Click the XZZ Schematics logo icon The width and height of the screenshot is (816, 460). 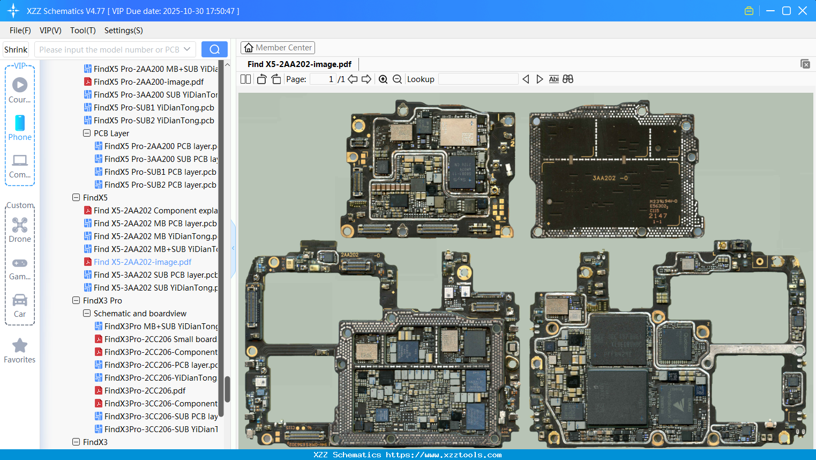point(13,11)
